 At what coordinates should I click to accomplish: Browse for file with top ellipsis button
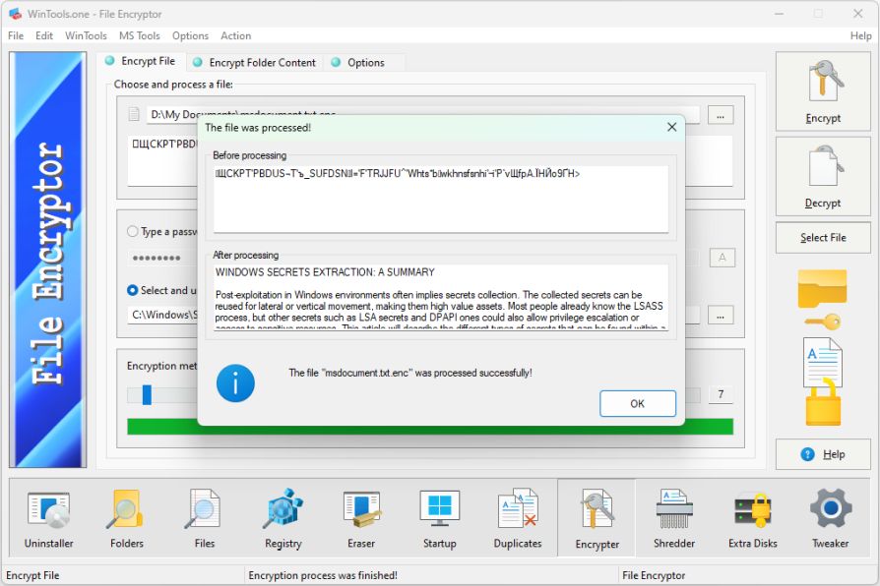[721, 115]
